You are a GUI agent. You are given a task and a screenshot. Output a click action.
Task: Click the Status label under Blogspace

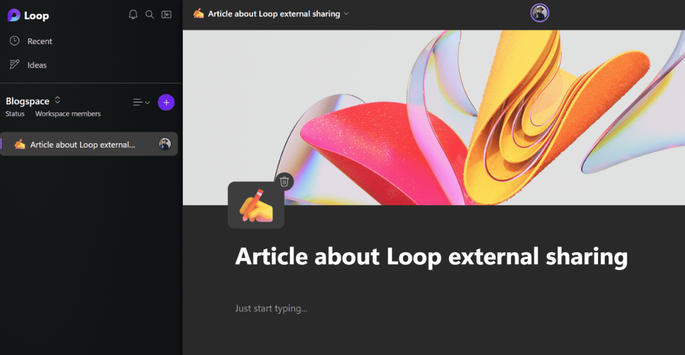pos(15,114)
